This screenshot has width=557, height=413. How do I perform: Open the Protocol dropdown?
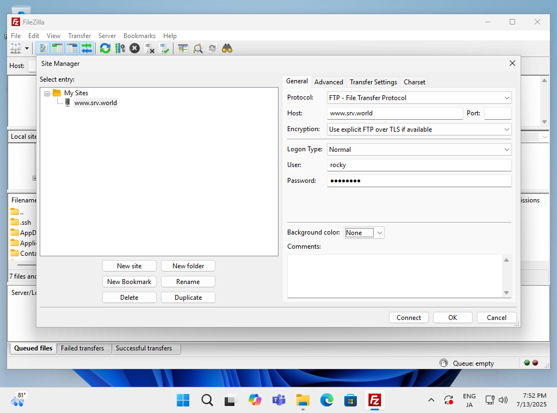pos(419,98)
